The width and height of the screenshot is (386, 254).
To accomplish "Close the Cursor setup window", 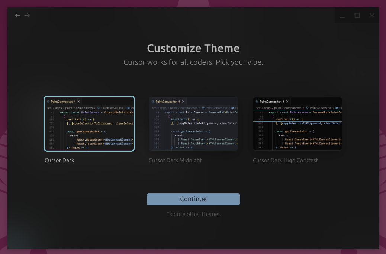I will pos(372,16).
